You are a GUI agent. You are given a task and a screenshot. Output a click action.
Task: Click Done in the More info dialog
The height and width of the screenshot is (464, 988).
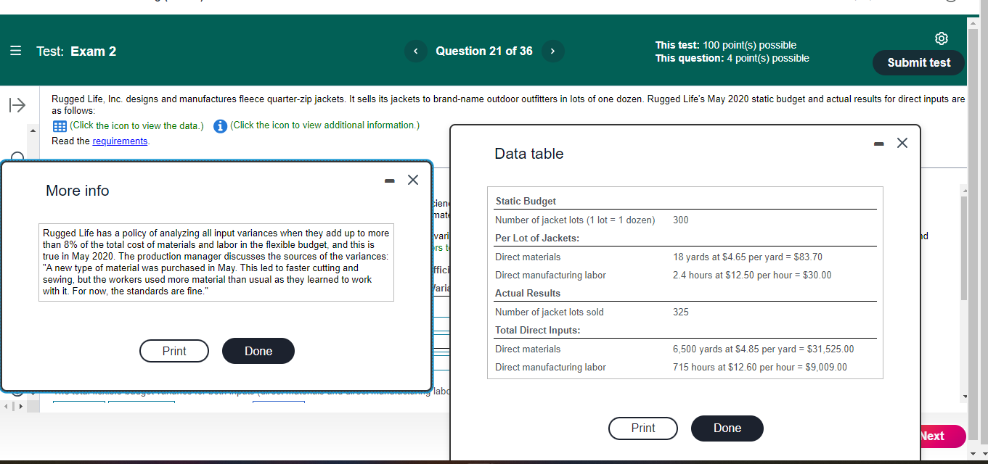pyautogui.click(x=258, y=351)
